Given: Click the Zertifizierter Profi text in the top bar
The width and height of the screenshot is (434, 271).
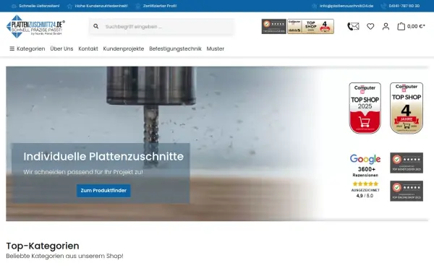Looking at the screenshot, I should pos(160,6).
